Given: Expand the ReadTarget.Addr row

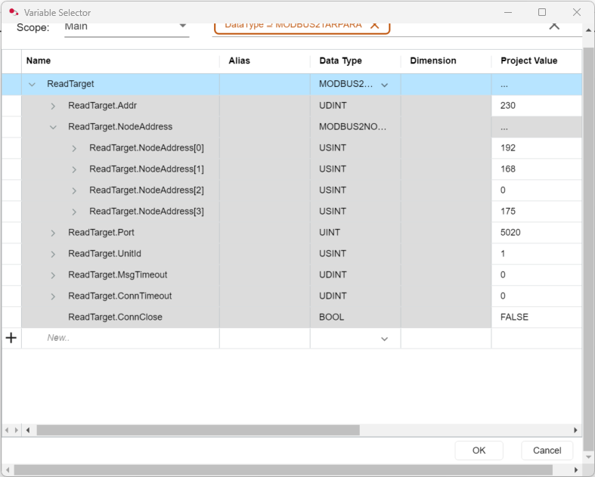Looking at the screenshot, I should 53,106.
